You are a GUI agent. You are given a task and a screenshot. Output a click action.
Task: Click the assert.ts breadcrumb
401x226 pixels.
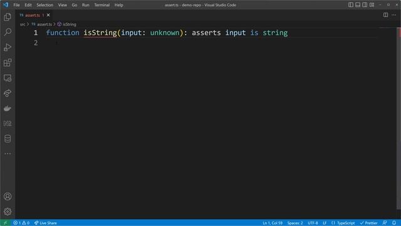coord(44,24)
